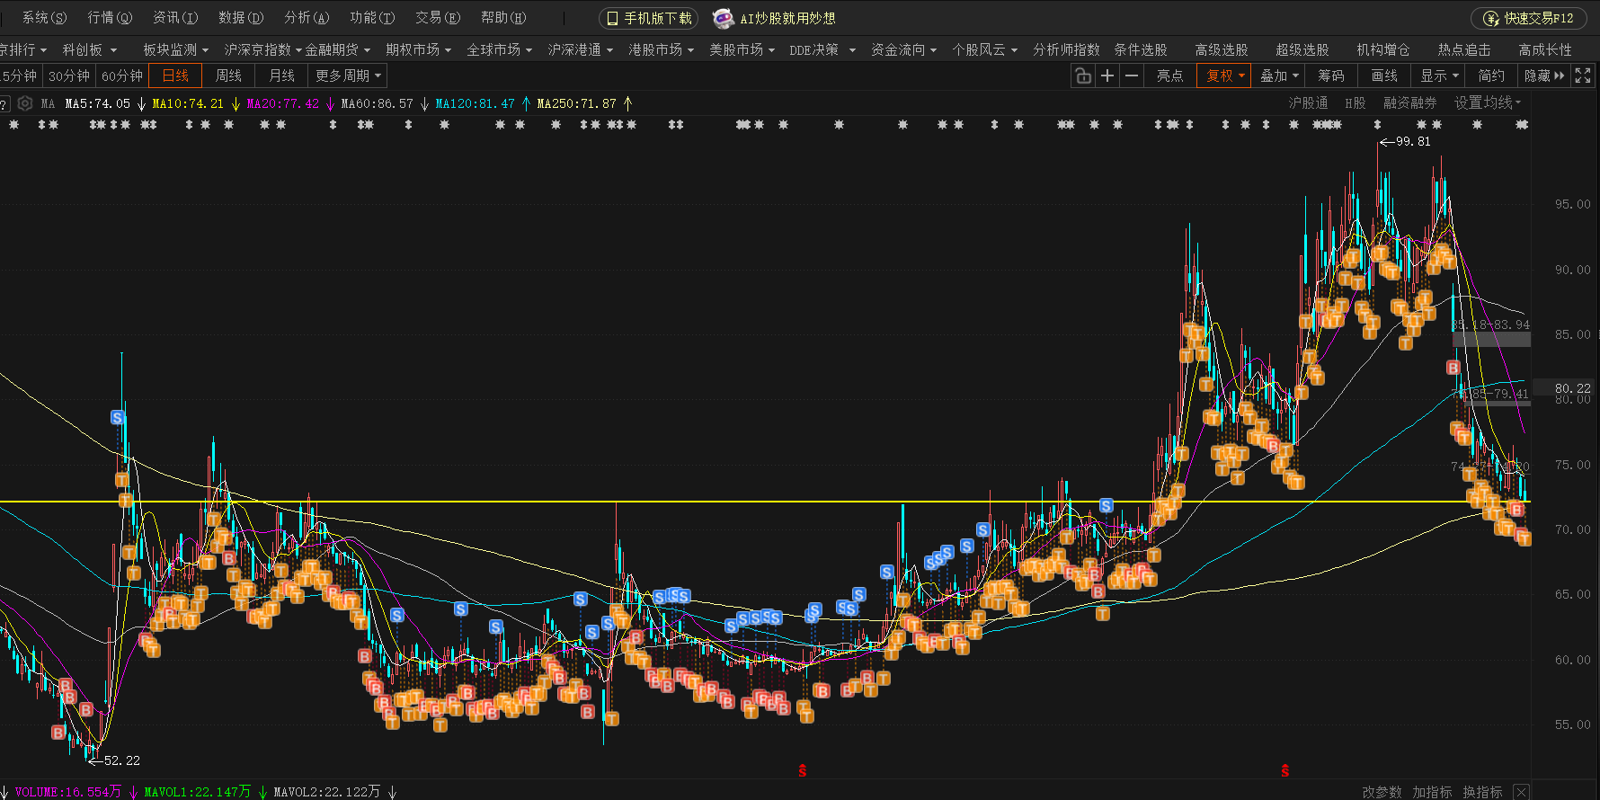Click MA20:77.42 magenta label
Image resolution: width=1600 pixels, height=800 pixels.
283,104
